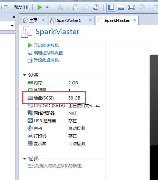Viewport: 158px width, 180px height.
Task: Toggle the thumbnail bar view icon
Action: [x=121, y=7]
